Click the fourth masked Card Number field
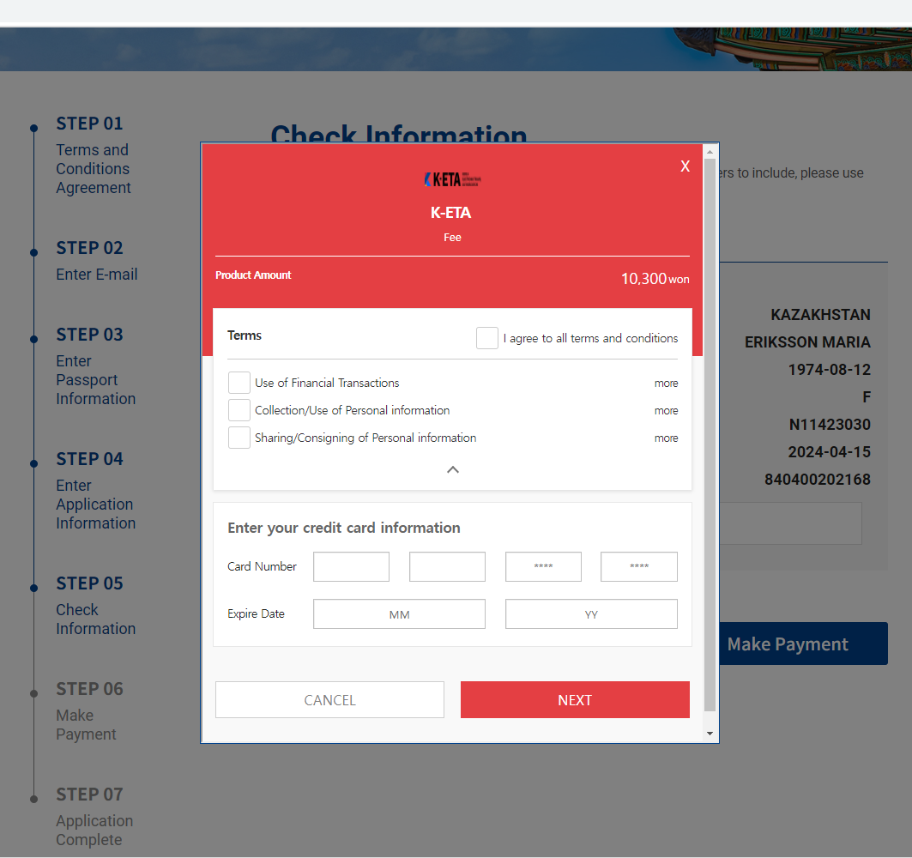The height and width of the screenshot is (858, 912). [x=639, y=567]
